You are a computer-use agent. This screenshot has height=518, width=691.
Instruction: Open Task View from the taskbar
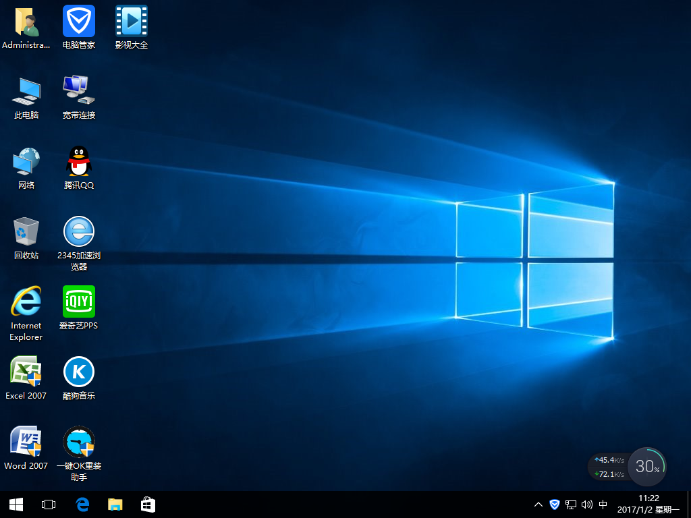[49, 505]
